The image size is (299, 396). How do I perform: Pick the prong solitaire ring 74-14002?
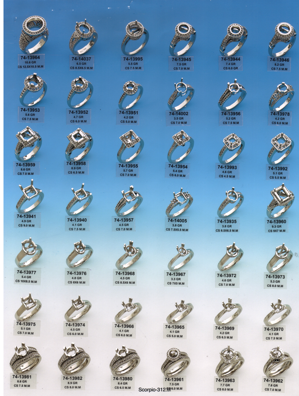tap(181, 94)
